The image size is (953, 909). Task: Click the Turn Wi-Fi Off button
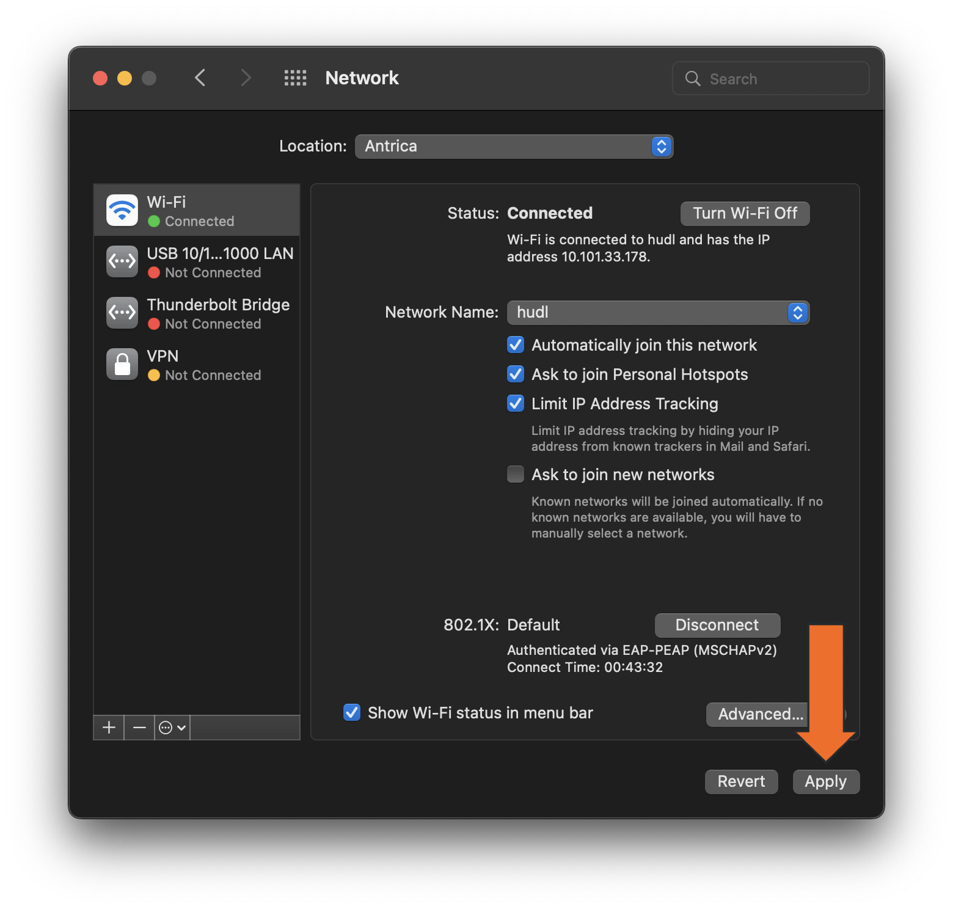[745, 213]
